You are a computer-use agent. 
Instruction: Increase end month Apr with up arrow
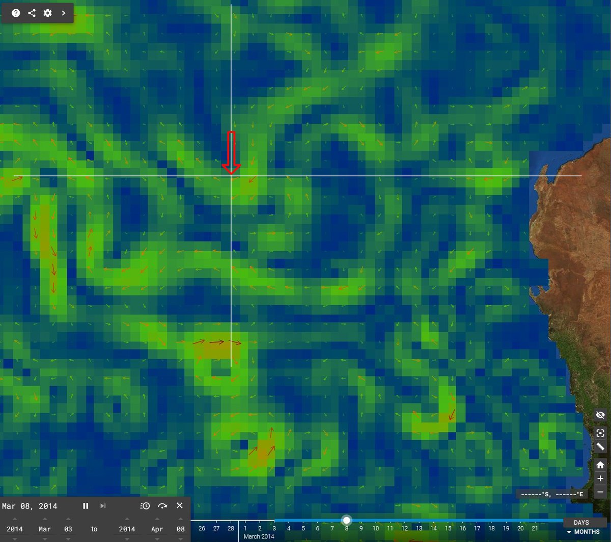coord(157,519)
